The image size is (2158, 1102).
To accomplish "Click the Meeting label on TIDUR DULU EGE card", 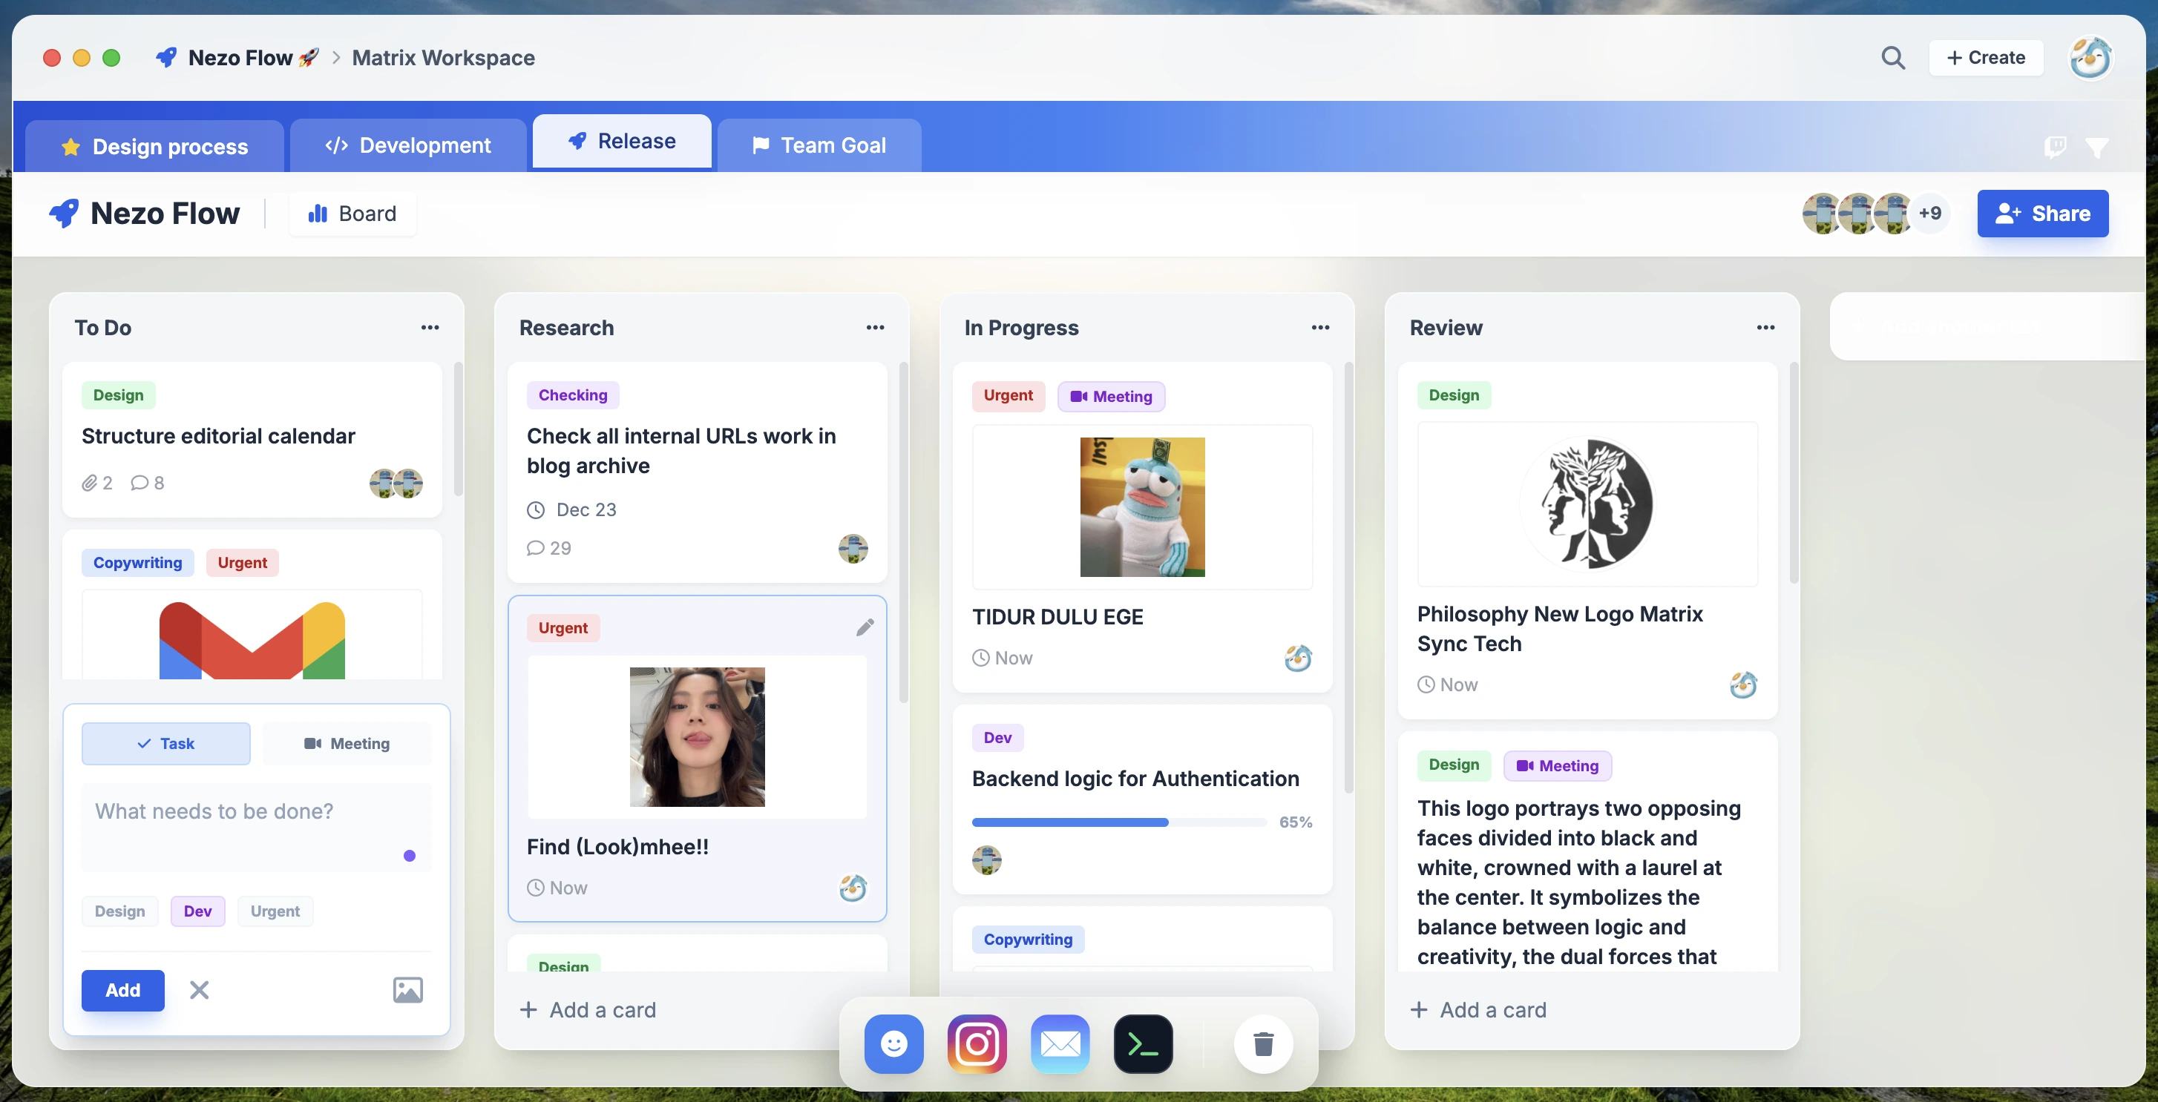I will pyautogui.click(x=1111, y=396).
